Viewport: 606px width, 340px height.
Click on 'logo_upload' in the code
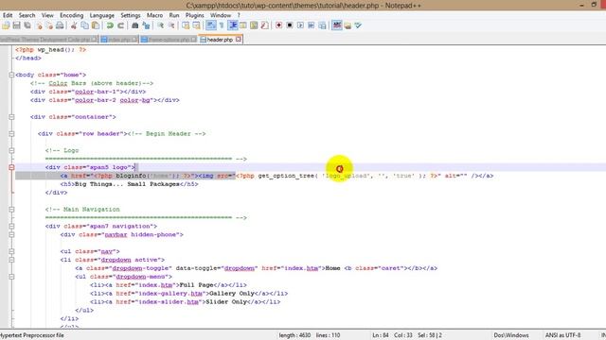[x=348, y=176]
